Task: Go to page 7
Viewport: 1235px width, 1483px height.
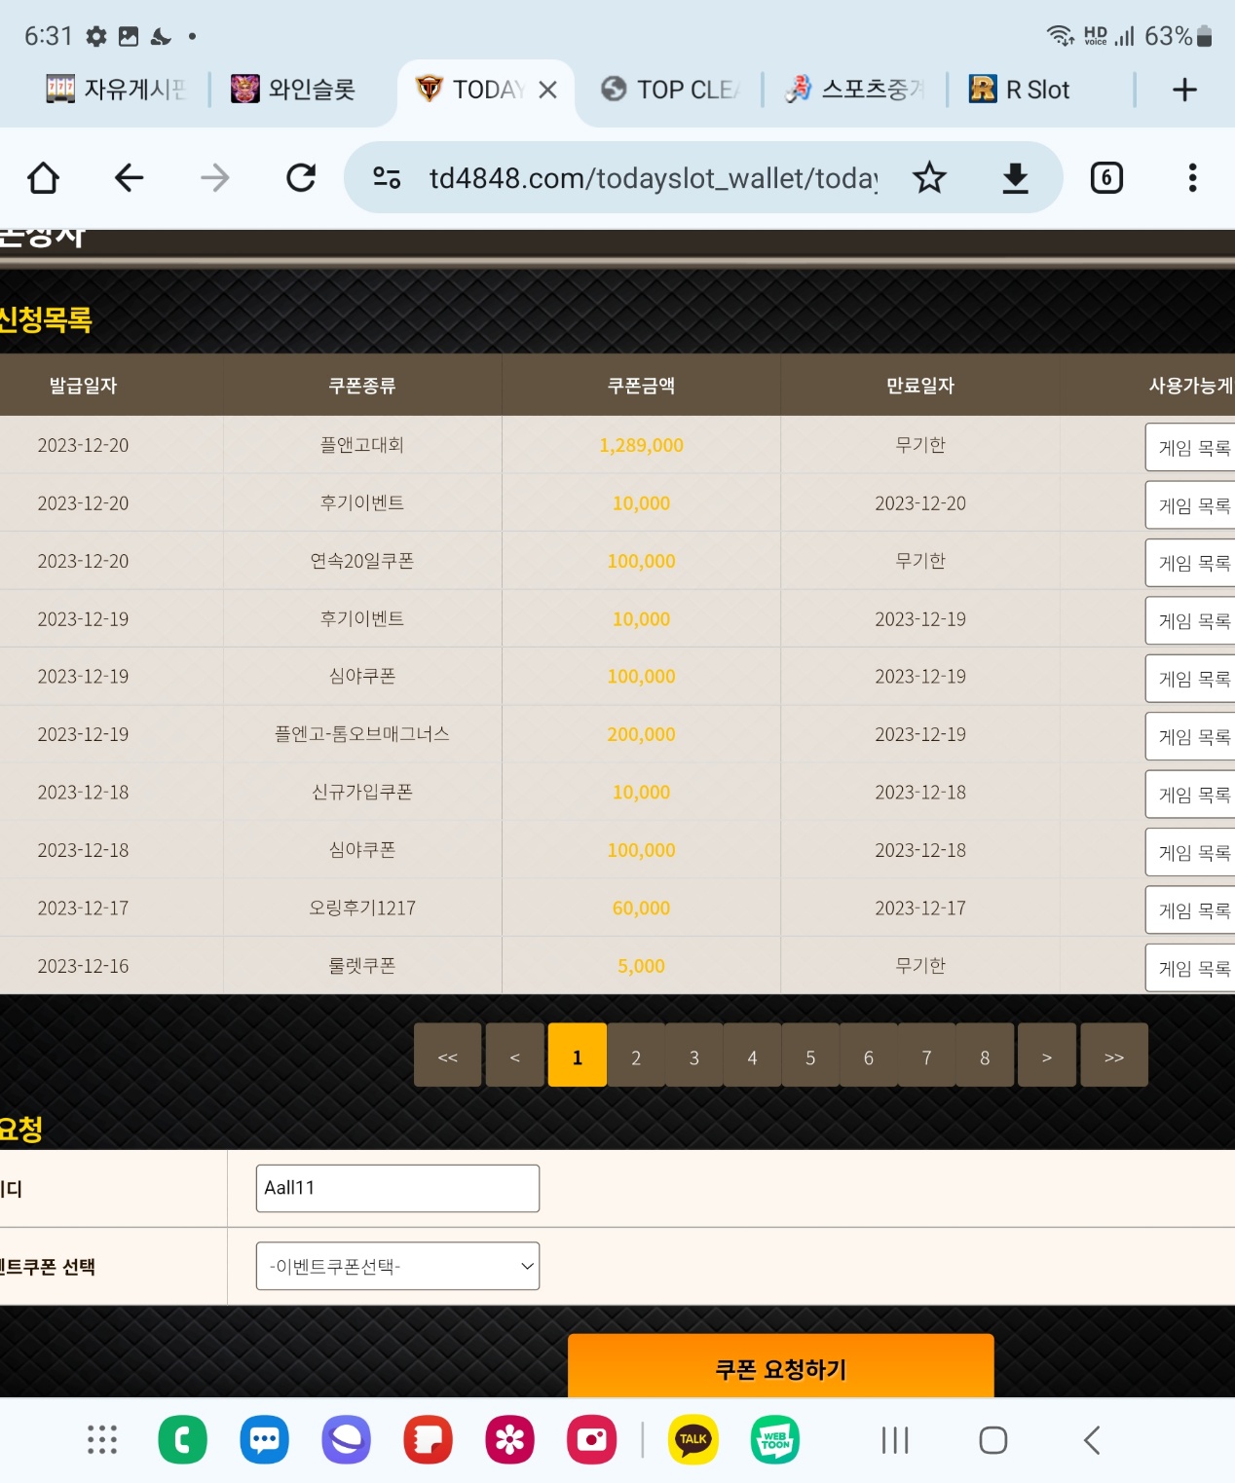Action: 926,1056
